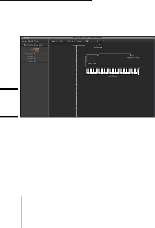Toggle the Assignable checkbox

35,54
